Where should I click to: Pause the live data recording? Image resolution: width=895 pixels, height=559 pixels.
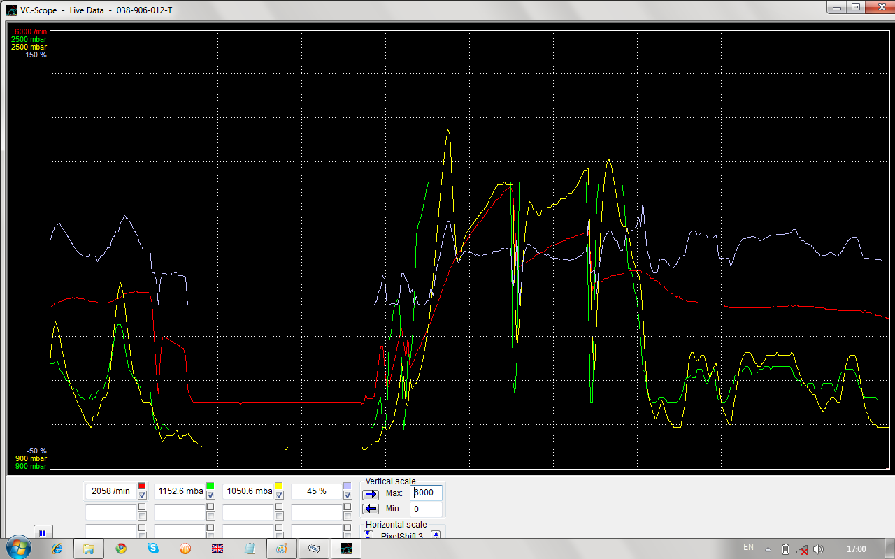pyautogui.click(x=42, y=532)
